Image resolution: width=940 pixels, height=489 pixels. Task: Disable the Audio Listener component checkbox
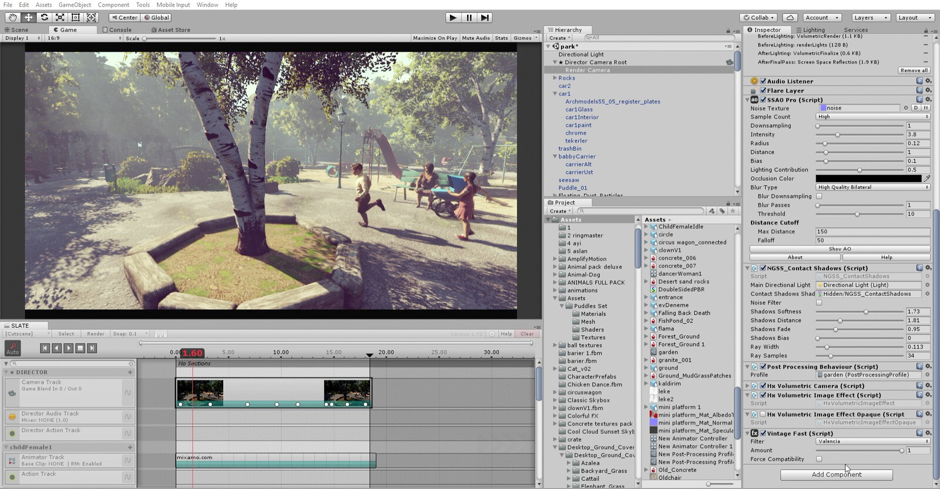[763, 81]
